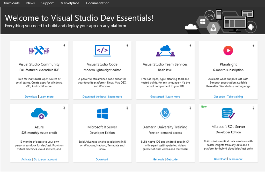Click the '$25 monthly Azure credit' text
265x172 pixels.
(x=39, y=133)
